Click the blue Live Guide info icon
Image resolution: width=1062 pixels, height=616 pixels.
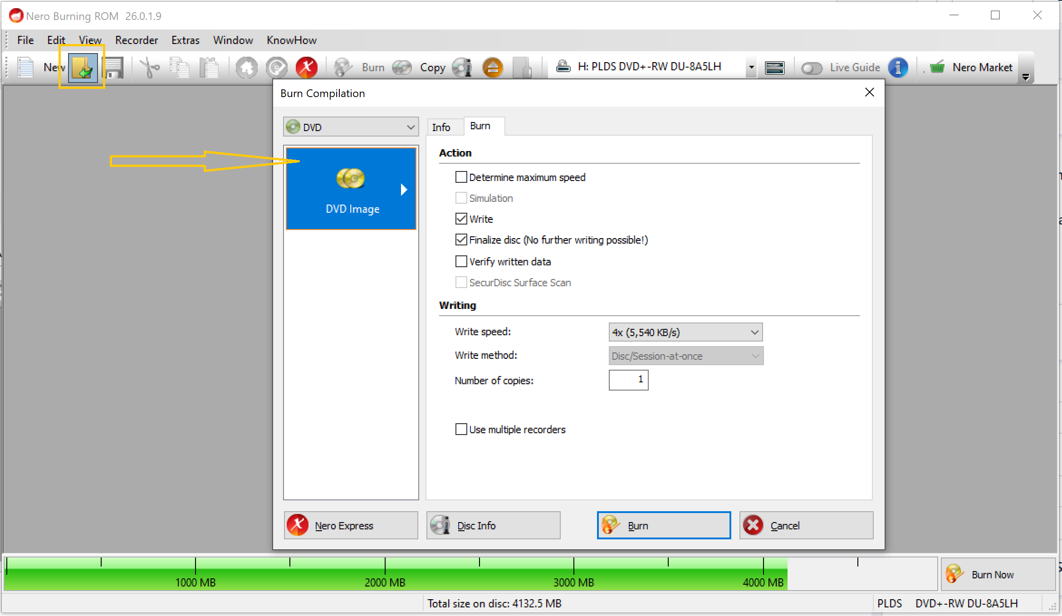(x=898, y=68)
